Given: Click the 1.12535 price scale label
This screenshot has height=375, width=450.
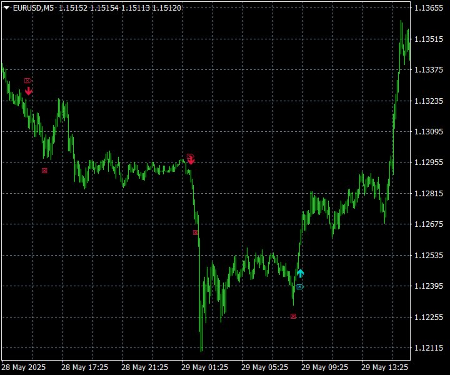Looking at the screenshot, I should click(x=429, y=256).
